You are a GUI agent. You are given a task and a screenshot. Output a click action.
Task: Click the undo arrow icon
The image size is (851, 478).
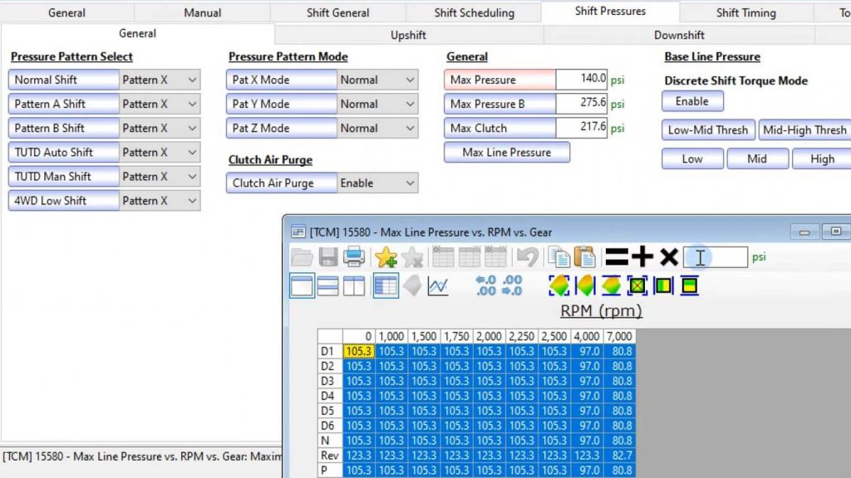click(527, 257)
